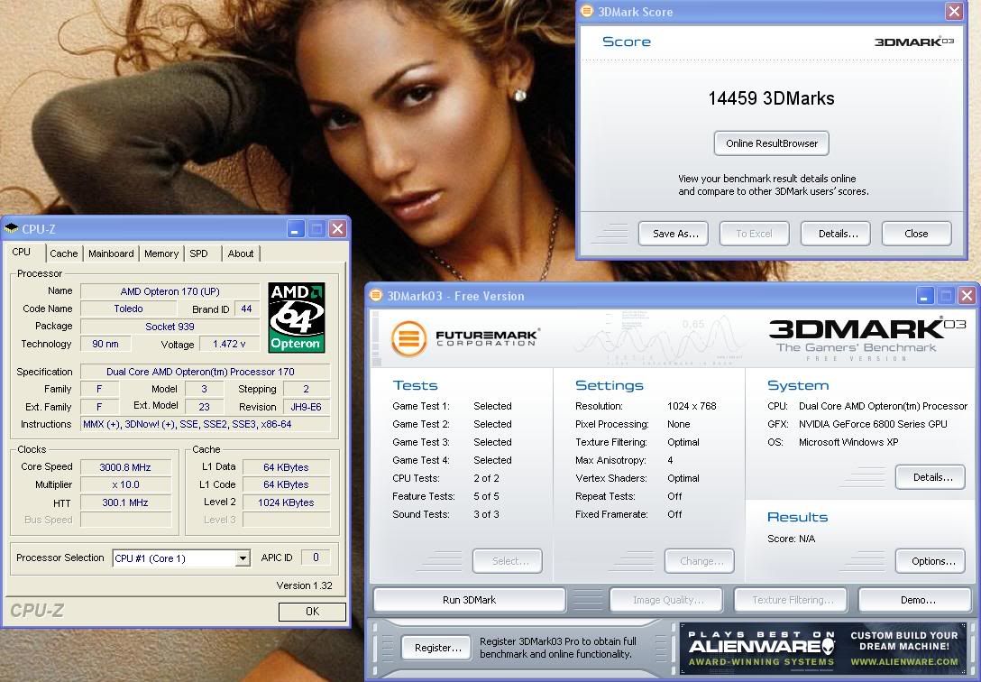This screenshot has height=682, width=981.
Task: Click the Multiplier value x 10.0
Action: click(x=125, y=484)
